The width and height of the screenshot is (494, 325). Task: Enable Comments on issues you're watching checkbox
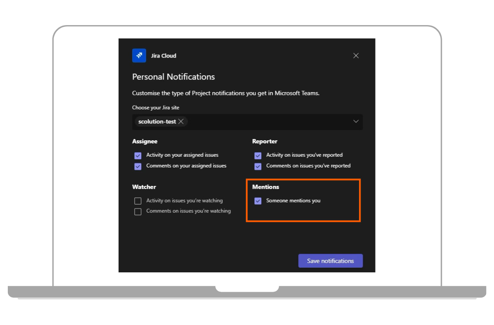tap(138, 211)
